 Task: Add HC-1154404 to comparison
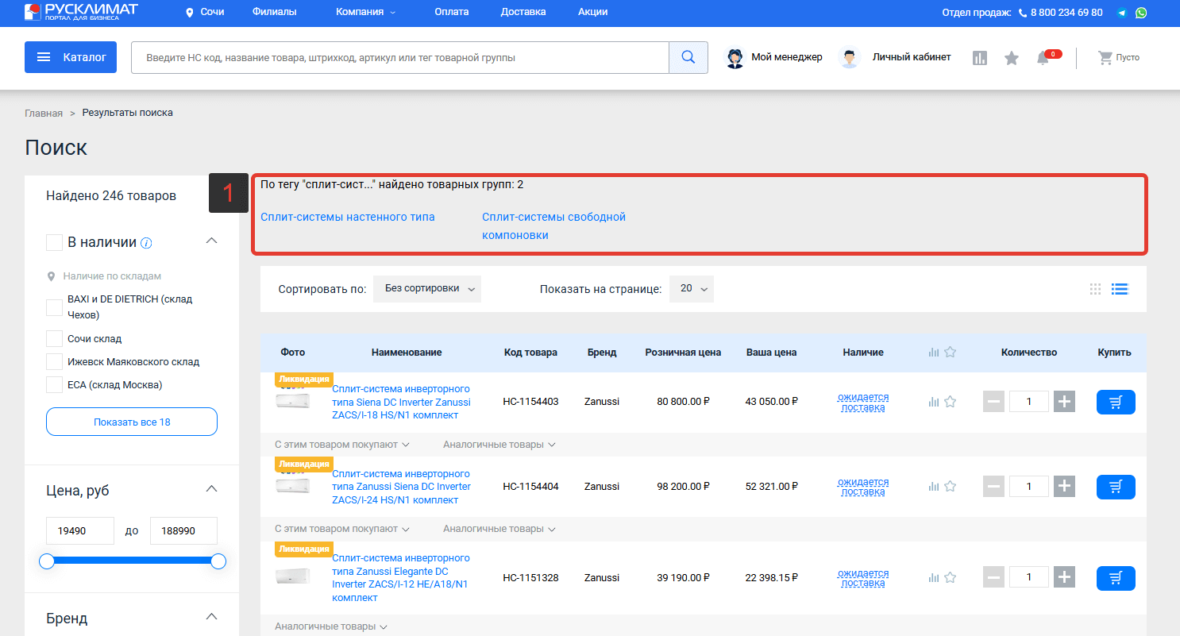point(933,487)
